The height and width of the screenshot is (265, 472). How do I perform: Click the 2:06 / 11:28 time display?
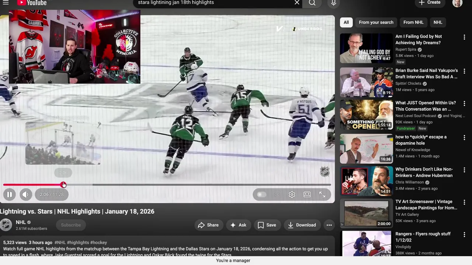52,194
